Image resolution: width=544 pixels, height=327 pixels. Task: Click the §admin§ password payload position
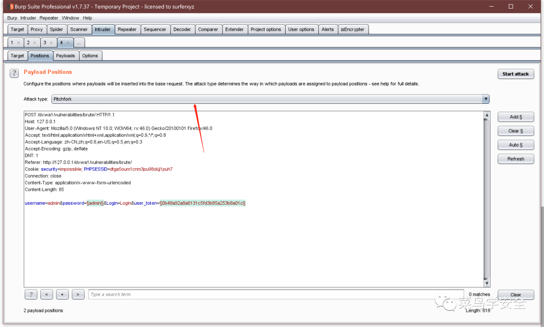point(95,203)
